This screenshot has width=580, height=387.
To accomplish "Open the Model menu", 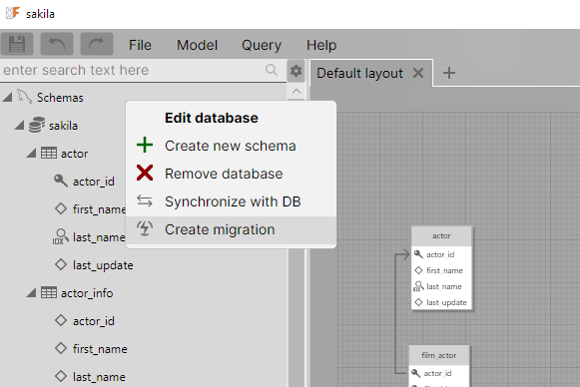I will pyautogui.click(x=197, y=45).
